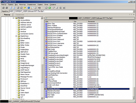Select the Working Directory value row
This screenshot has height=103, width=136.
click(x=87, y=89)
